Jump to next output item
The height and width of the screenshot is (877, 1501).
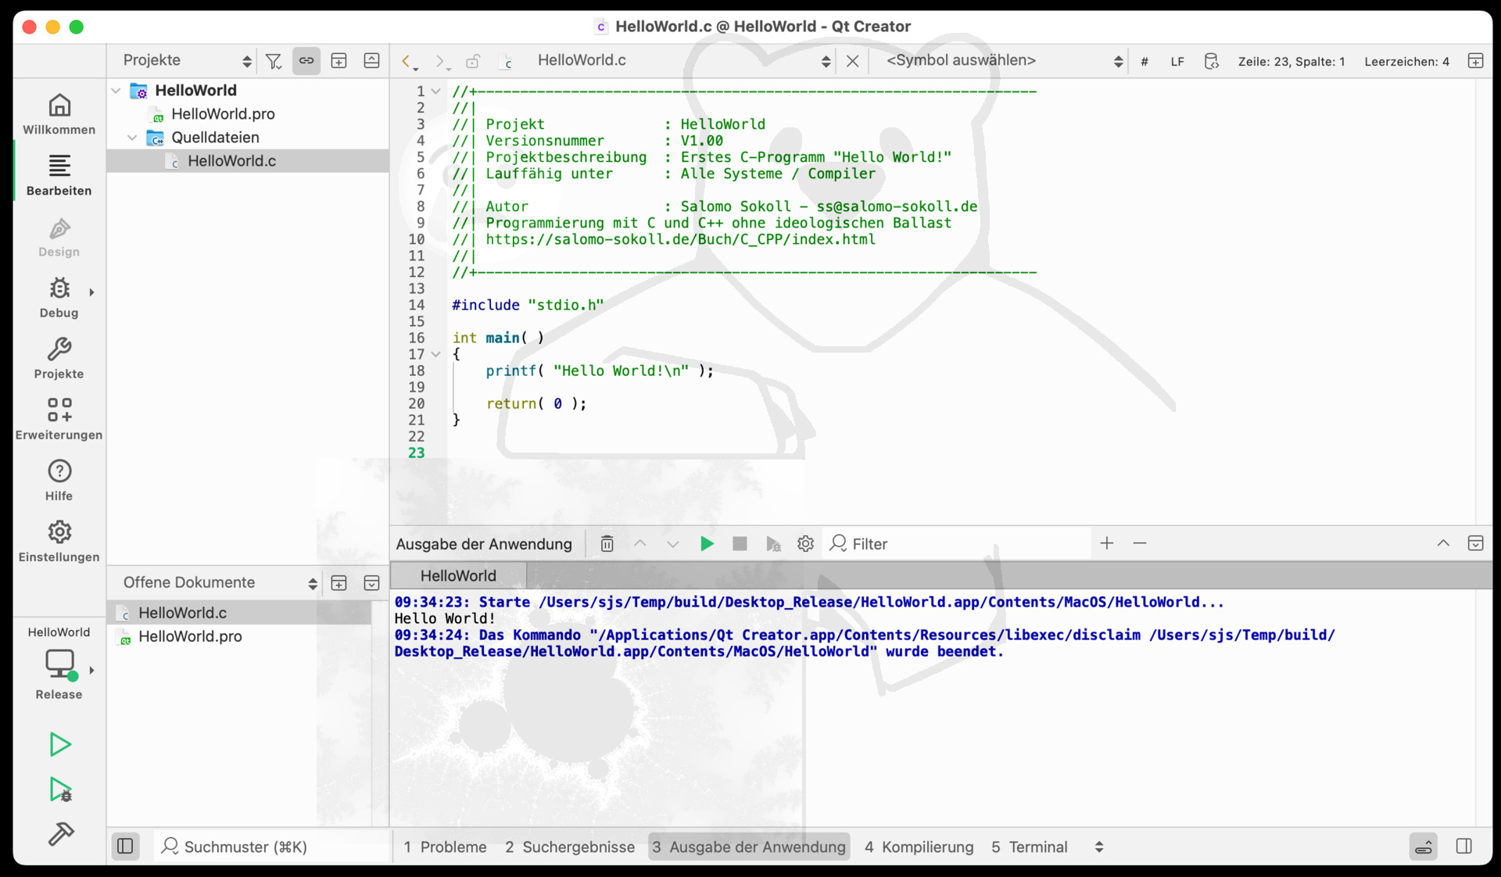pos(673,544)
